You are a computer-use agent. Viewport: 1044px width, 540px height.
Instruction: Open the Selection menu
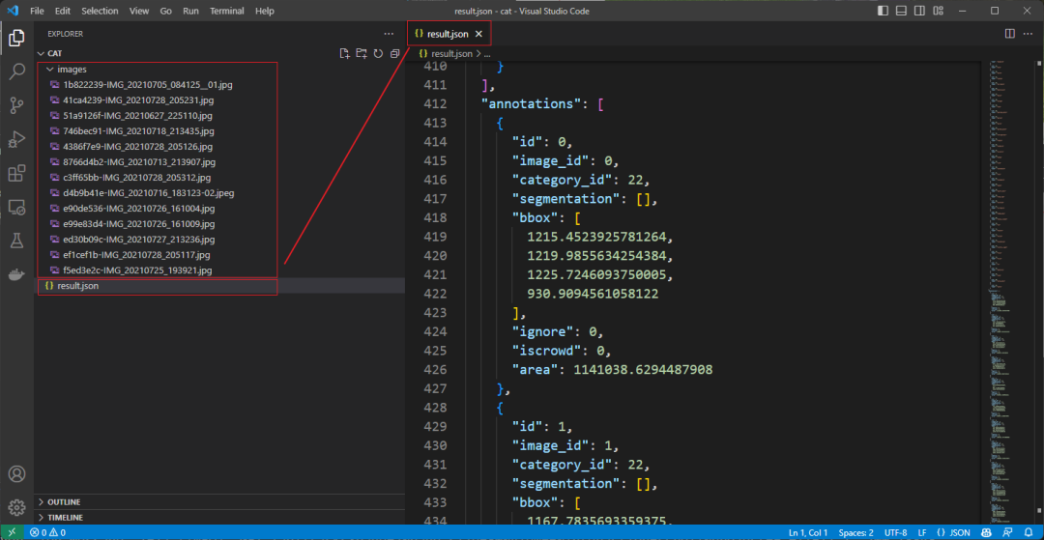point(100,12)
